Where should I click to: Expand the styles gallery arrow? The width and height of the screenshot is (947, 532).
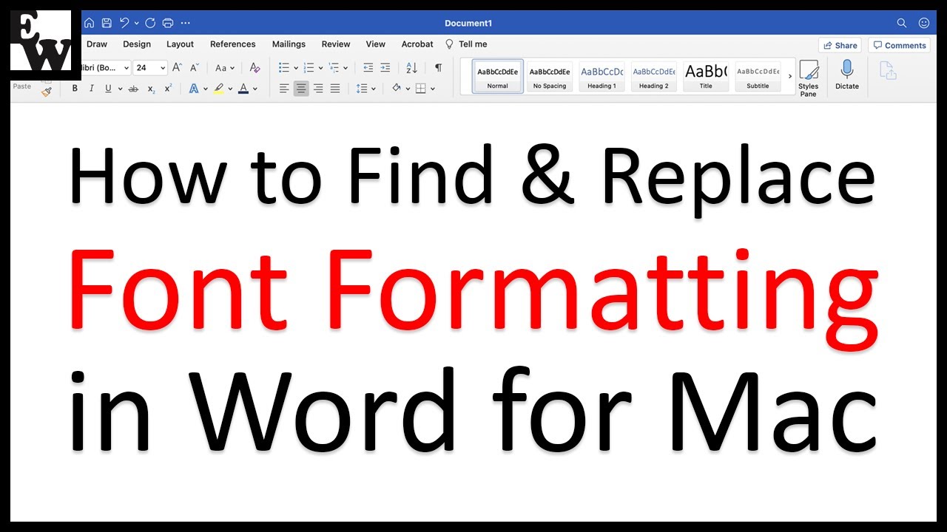coord(789,76)
